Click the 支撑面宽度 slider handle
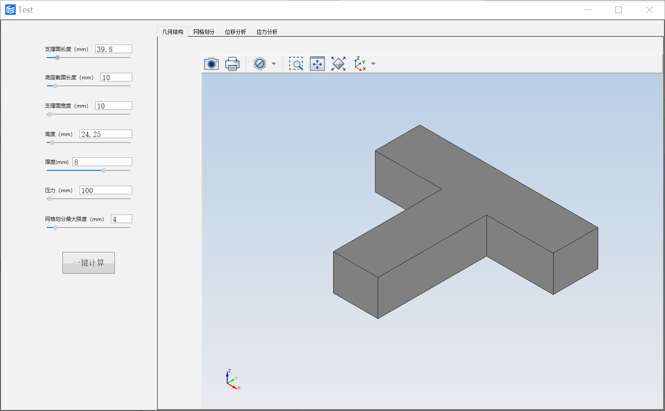Viewport: 665px width, 411px height. coord(49,114)
